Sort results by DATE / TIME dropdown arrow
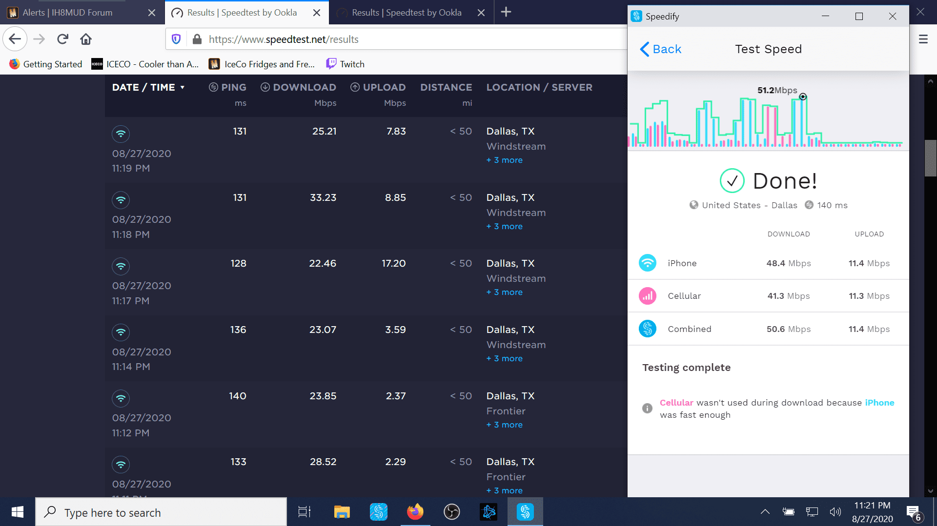937x526 pixels. coord(183,87)
